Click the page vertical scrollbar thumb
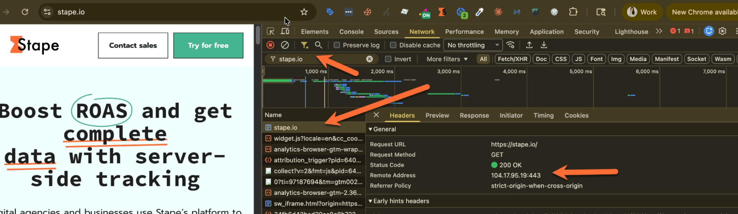The image size is (738, 214). 258,35
